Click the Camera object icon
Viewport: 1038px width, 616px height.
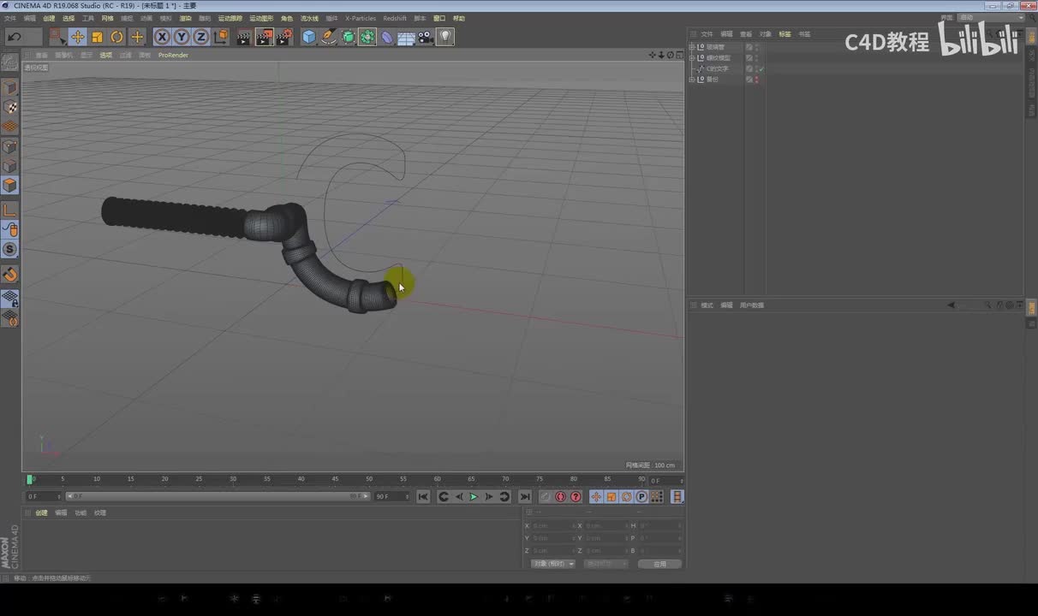[x=426, y=37]
